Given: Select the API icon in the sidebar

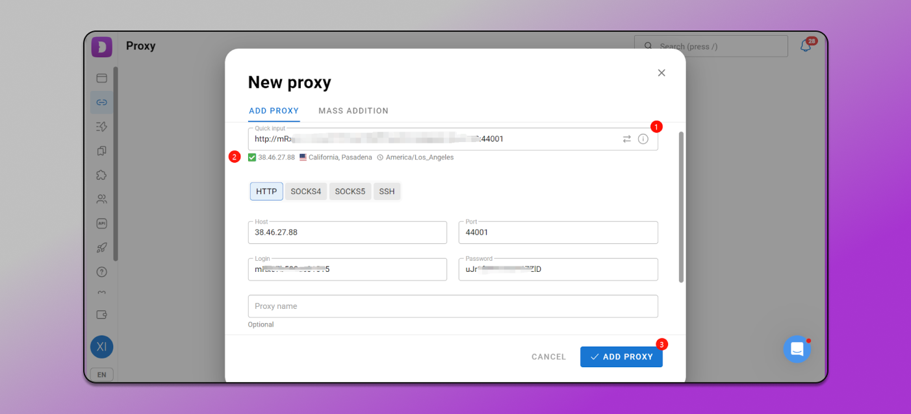Looking at the screenshot, I should pos(101,223).
